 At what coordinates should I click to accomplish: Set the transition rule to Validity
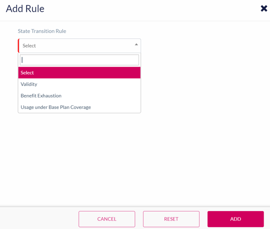pos(29,84)
